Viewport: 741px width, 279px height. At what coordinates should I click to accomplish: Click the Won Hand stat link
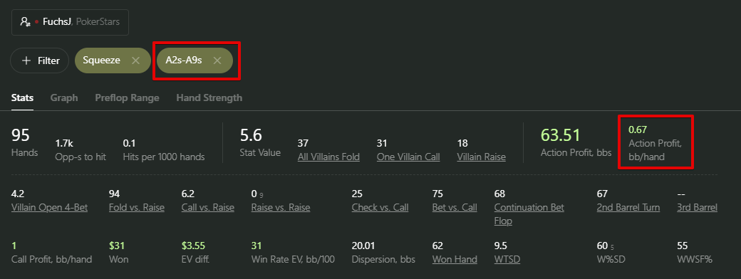click(455, 259)
